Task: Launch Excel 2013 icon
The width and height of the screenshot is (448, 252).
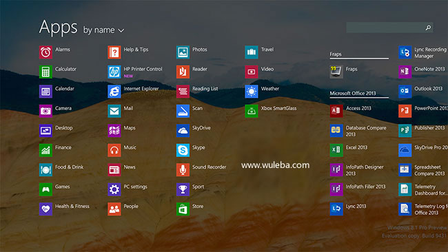Action: pos(336,150)
